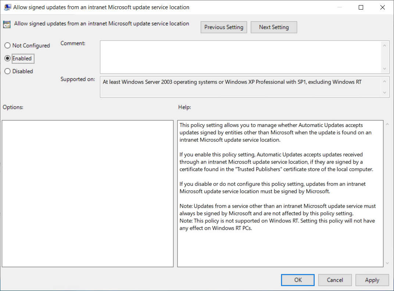
Task: Maximize the policy window
Action: (361, 7)
